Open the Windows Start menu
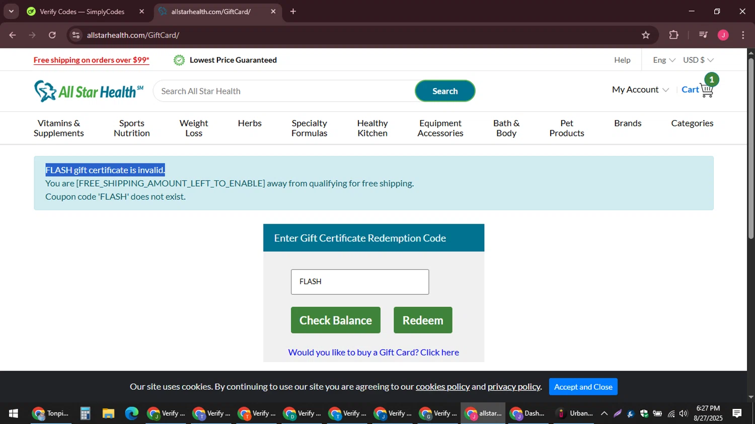 tap(14, 413)
